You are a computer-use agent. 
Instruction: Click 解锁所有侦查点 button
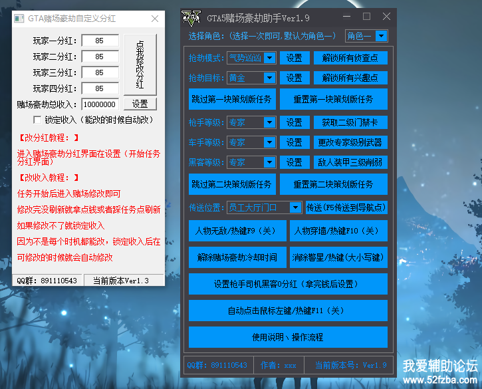[x=350, y=58]
